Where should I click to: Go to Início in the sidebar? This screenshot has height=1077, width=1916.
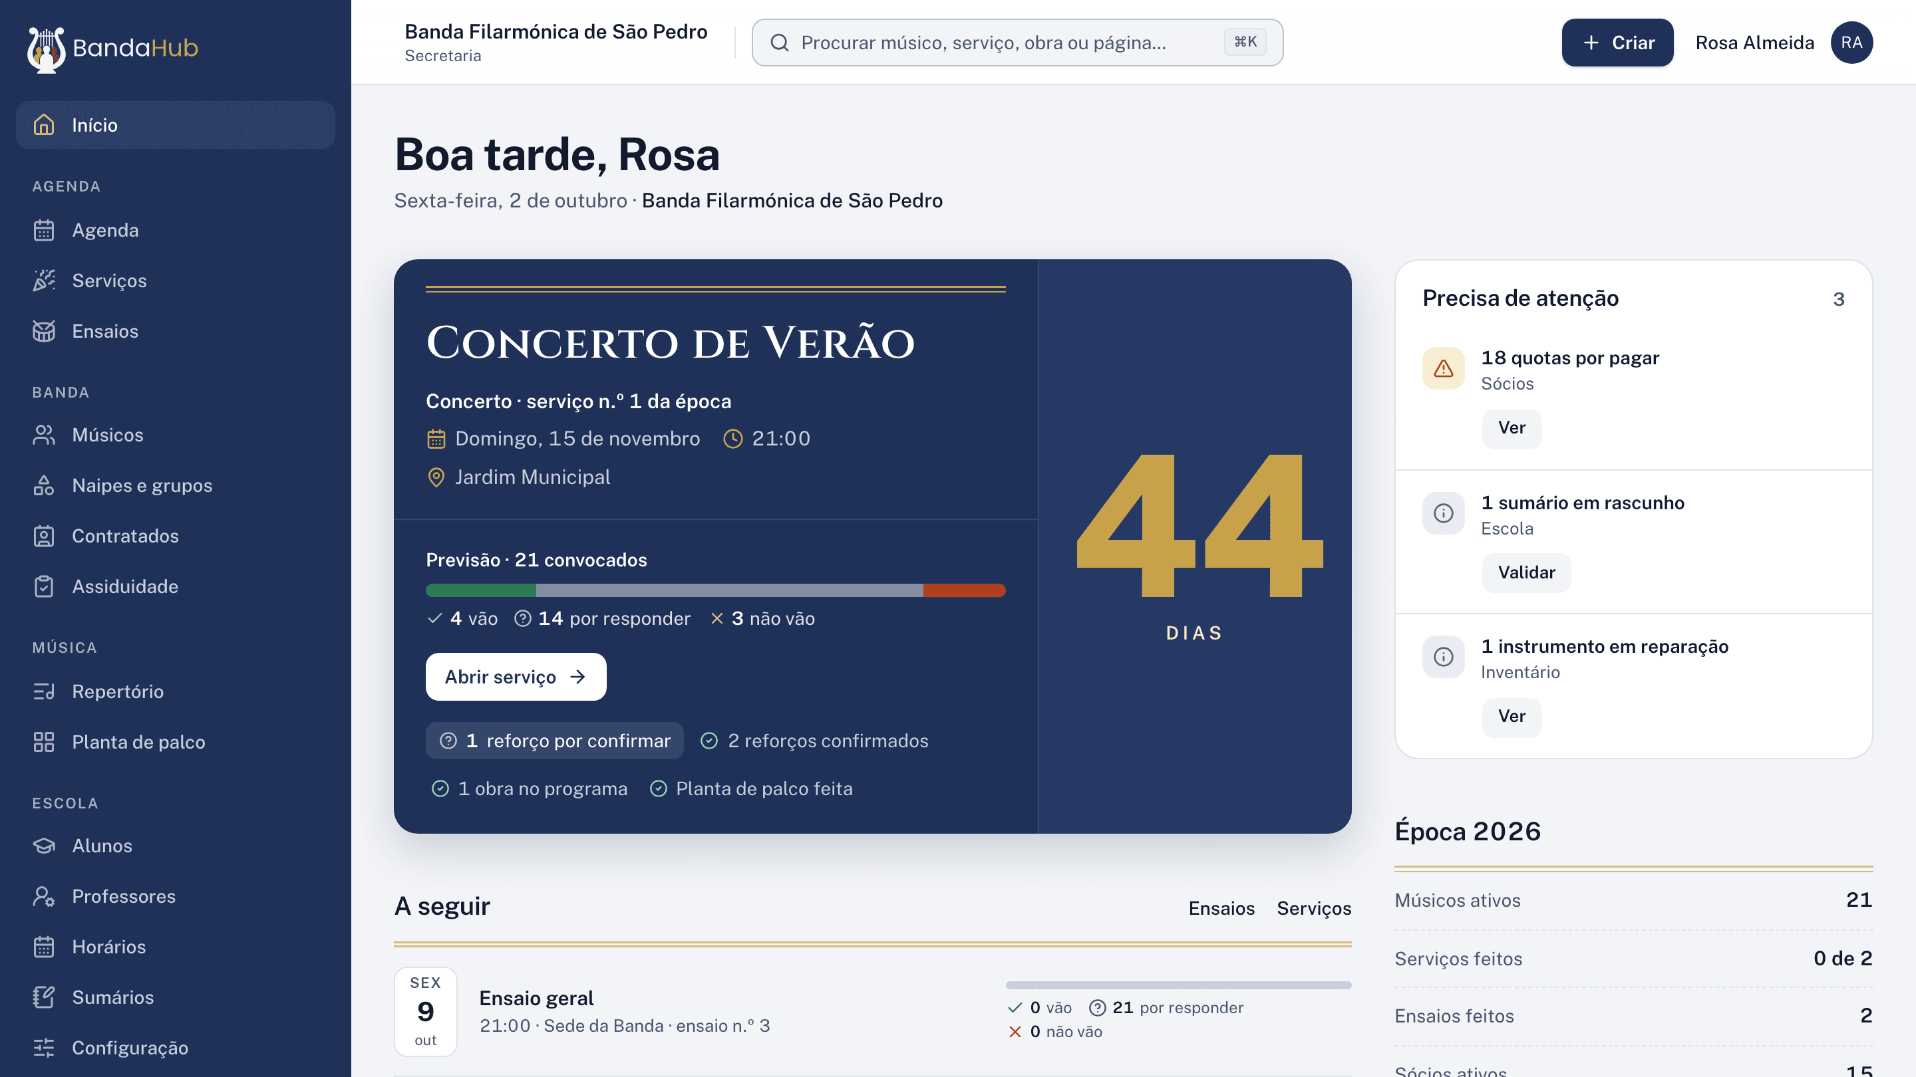pos(176,126)
